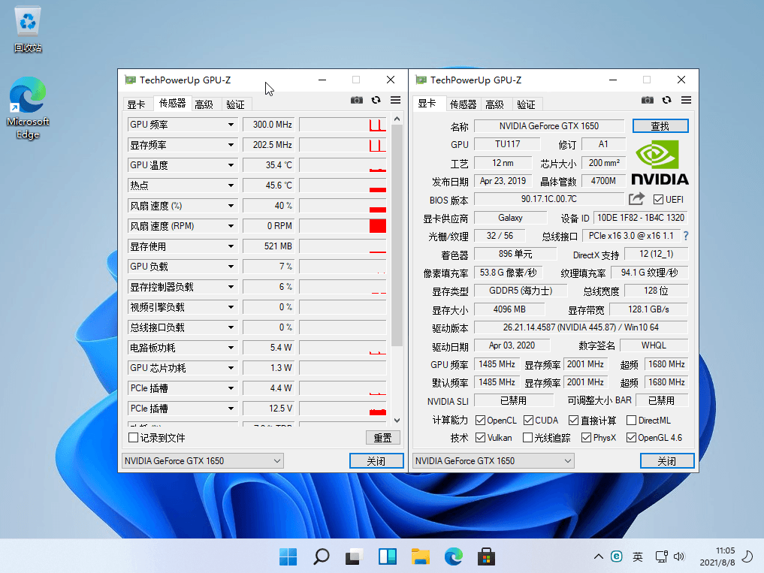Click the bus interface question mark help
This screenshot has height=573, width=764.
tap(686, 236)
